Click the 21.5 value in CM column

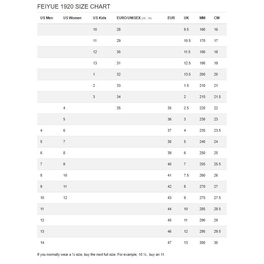(217, 97)
